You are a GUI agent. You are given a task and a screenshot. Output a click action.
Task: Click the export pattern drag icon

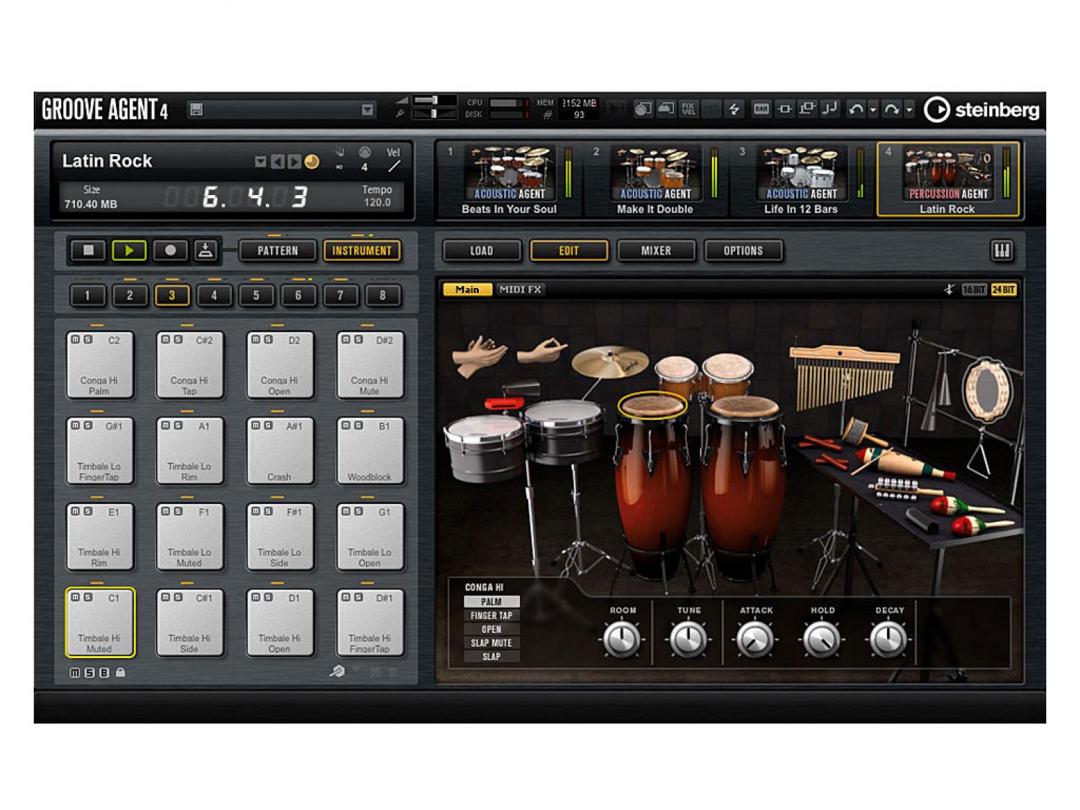(206, 251)
